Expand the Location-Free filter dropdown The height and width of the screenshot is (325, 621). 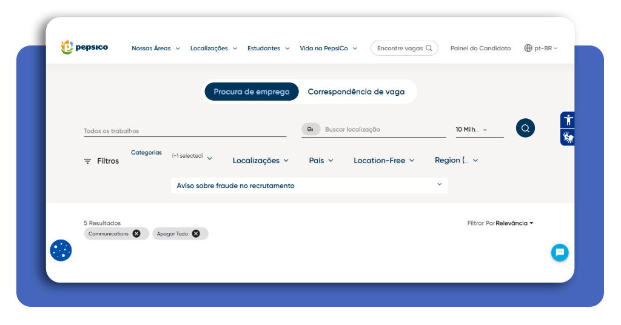(384, 160)
